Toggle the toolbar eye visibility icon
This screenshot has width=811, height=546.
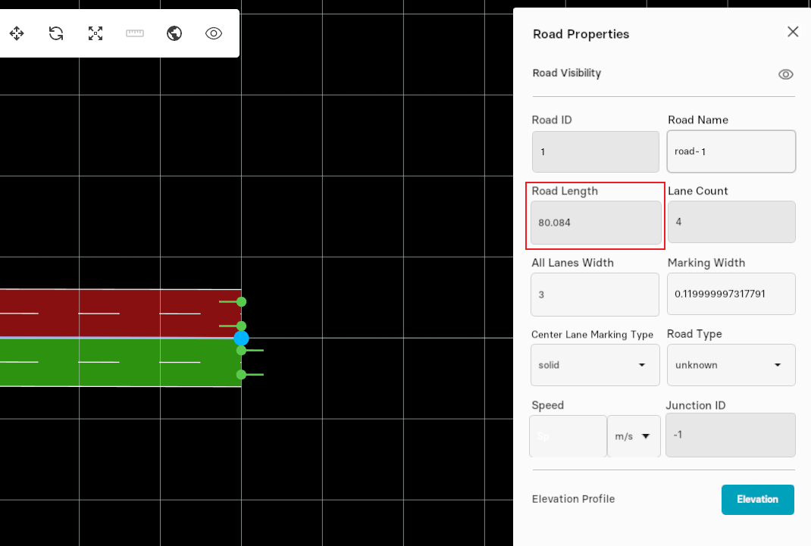(214, 33)
